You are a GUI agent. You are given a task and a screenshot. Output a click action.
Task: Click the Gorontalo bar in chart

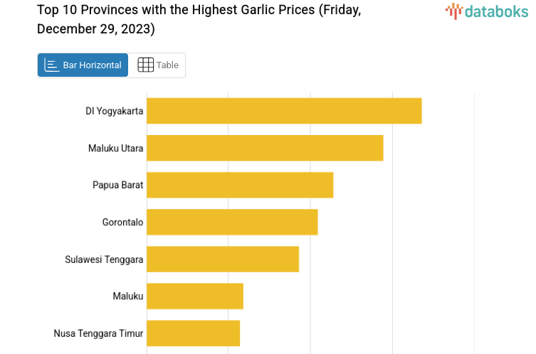pos(232,222)
